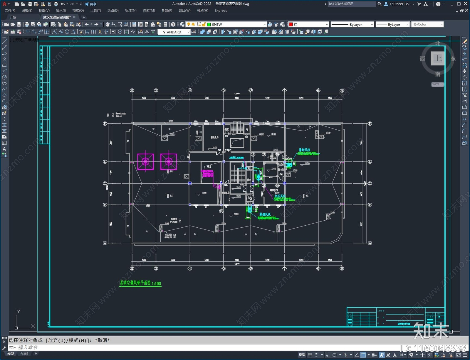Open the 0NTW layer dropdown

[236, 24]
